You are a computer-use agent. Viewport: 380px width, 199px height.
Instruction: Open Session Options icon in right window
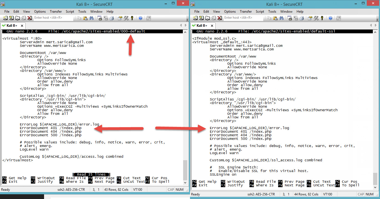[x=310, y=18]
